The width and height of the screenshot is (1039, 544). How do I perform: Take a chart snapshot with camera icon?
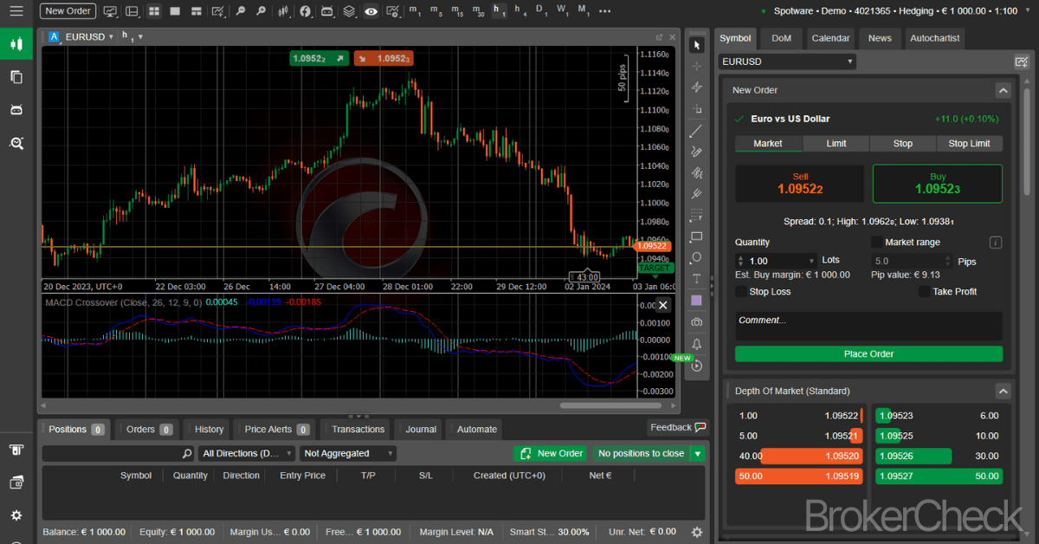point(697,322)
